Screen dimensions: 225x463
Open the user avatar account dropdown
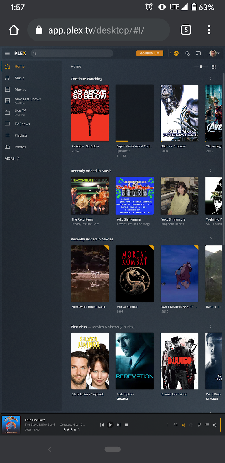(214, 53)
